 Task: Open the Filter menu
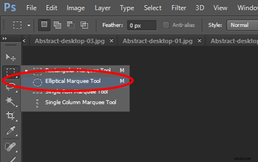click(x=178, y=8)
